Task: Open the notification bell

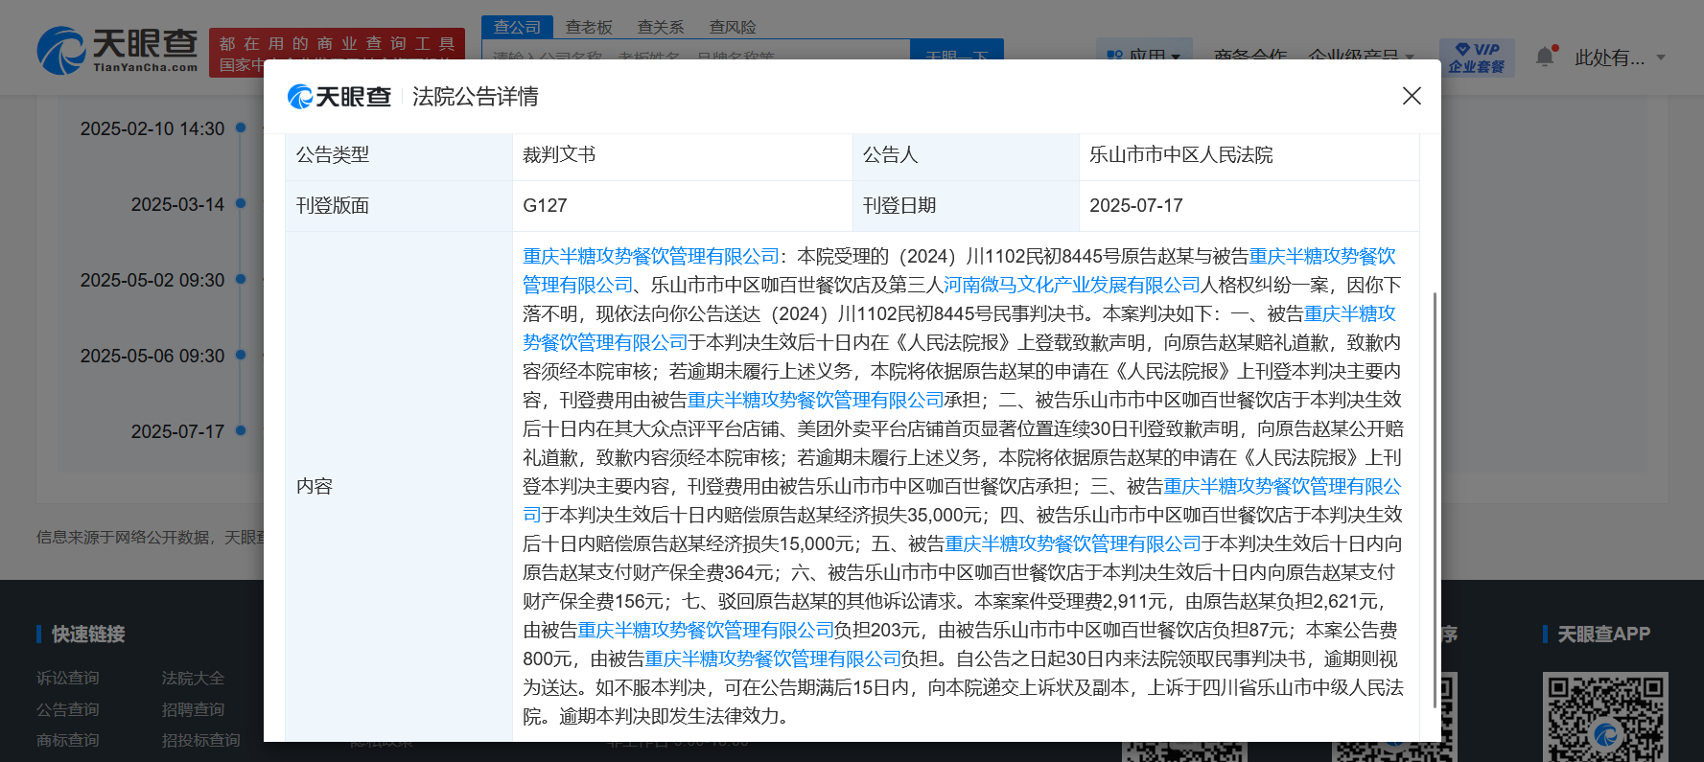Action: tap(1545, 57)
